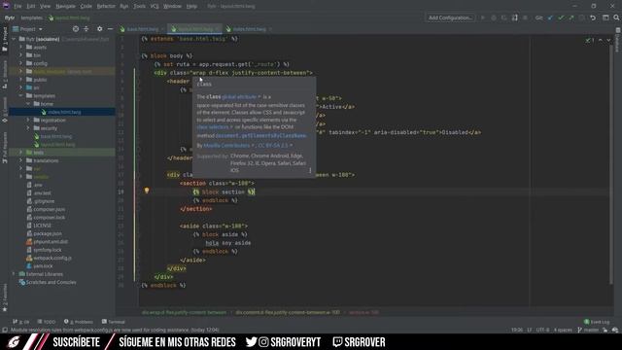
Task: Click the Git rollback undo icon
Action: point(593,17)
